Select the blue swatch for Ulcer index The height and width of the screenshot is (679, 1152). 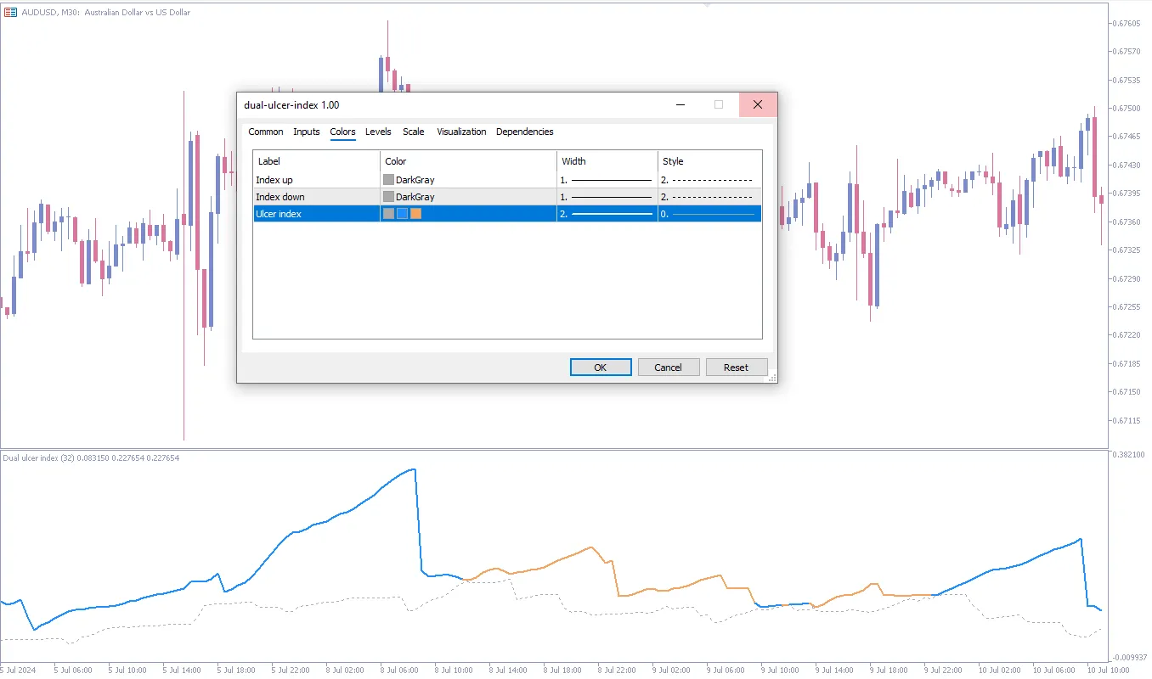click(403, 214)
